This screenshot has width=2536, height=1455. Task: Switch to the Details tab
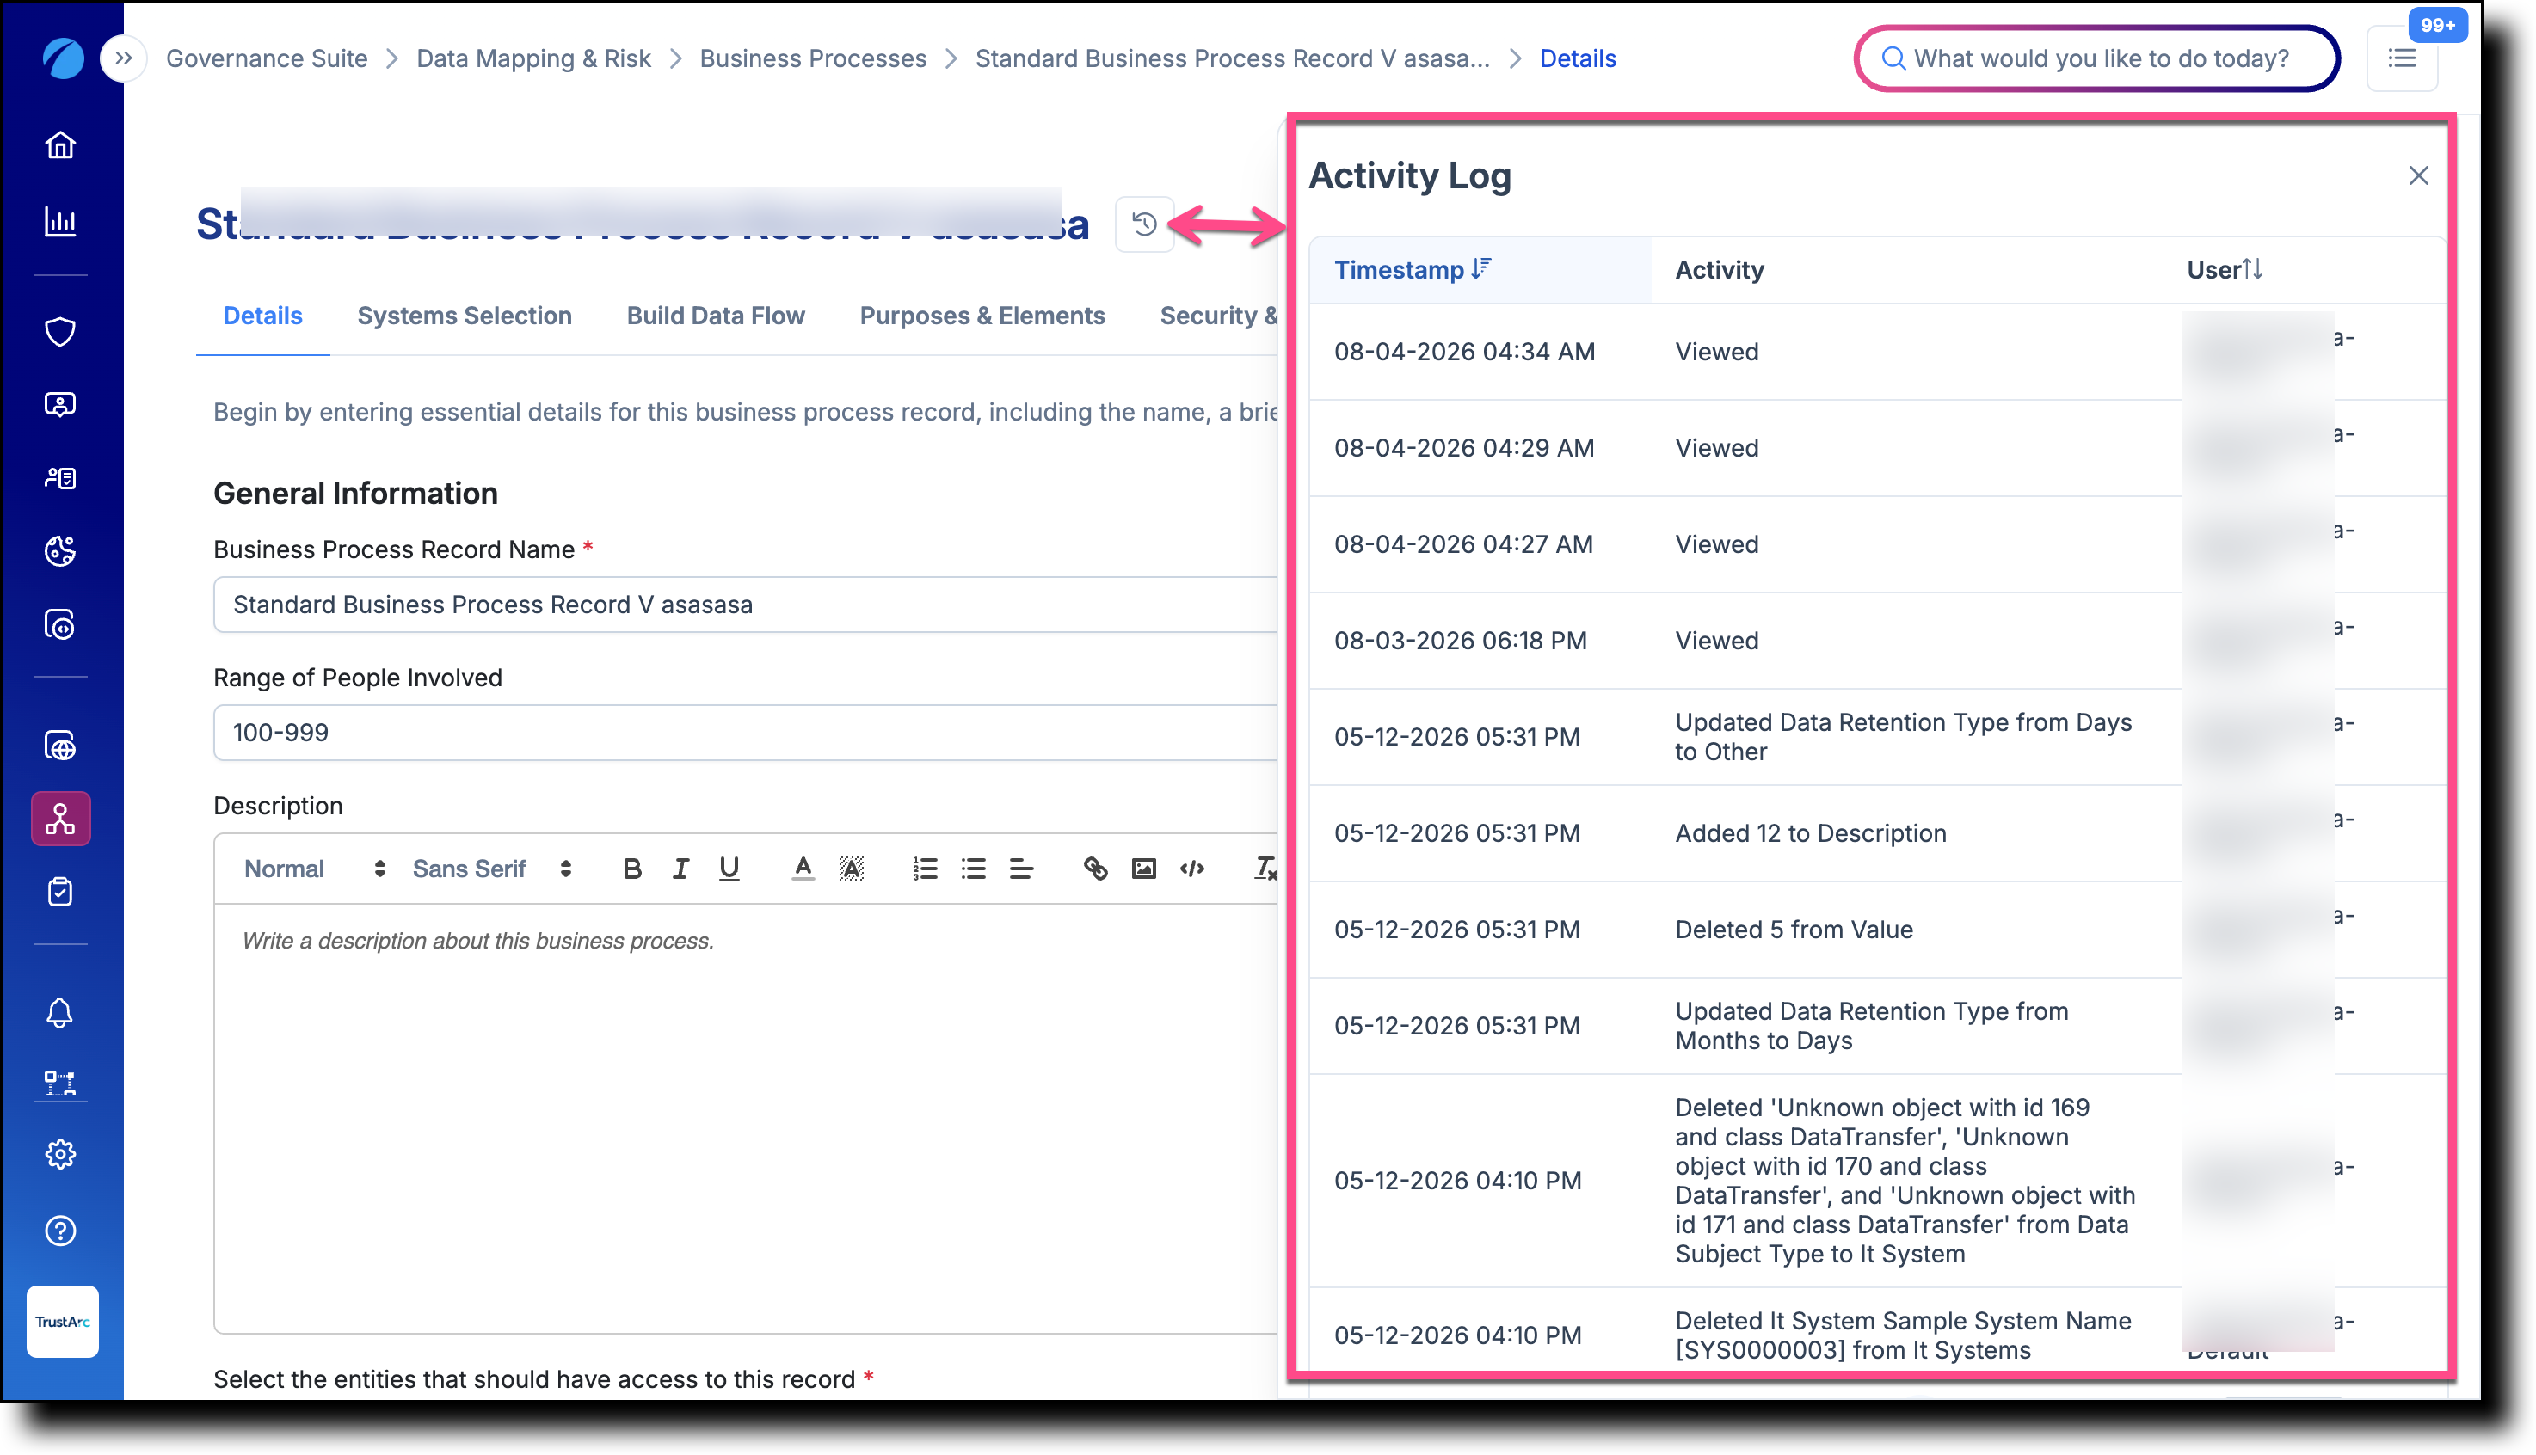(x=262, y=316)
